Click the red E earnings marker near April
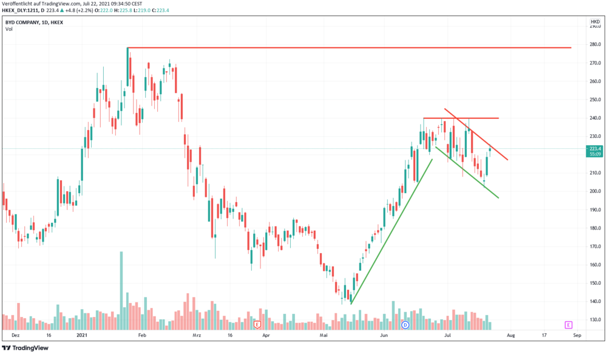Screen dimensions: 607x354 pyautogui.click(x=257, y=325)
